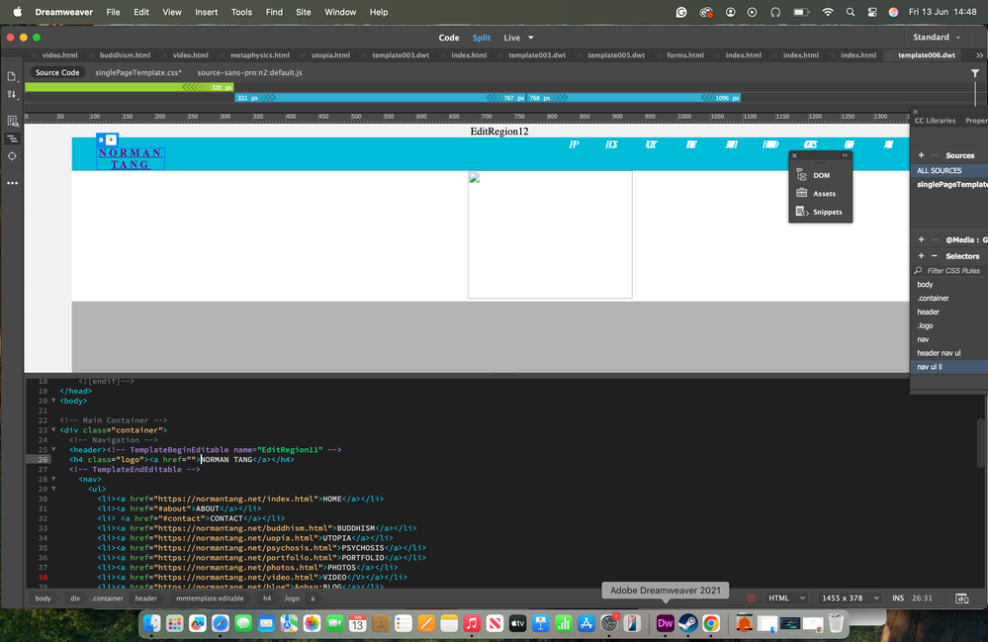Viewport: 988px width, 642px height.
Task: Add a CSS source with plus icon
Action: (x=921, y=155)
